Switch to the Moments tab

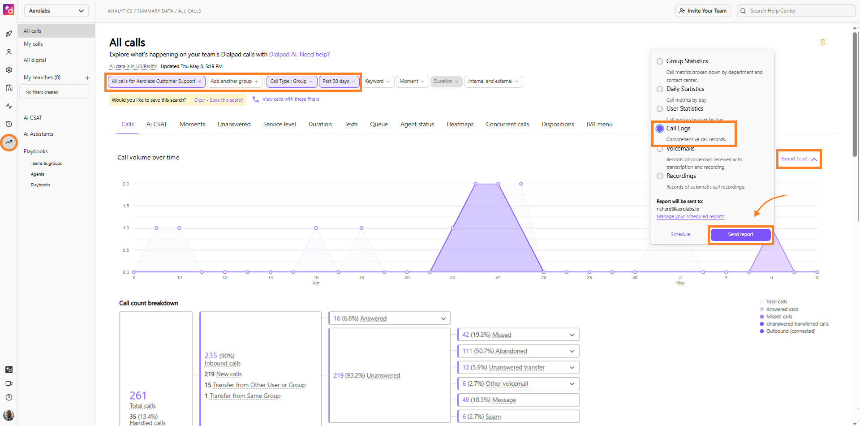[193, 125]
